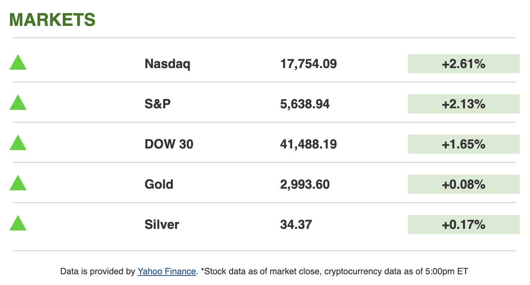Click the Silver +0.17% change badge
530x285 pixels.
(463, 224)
